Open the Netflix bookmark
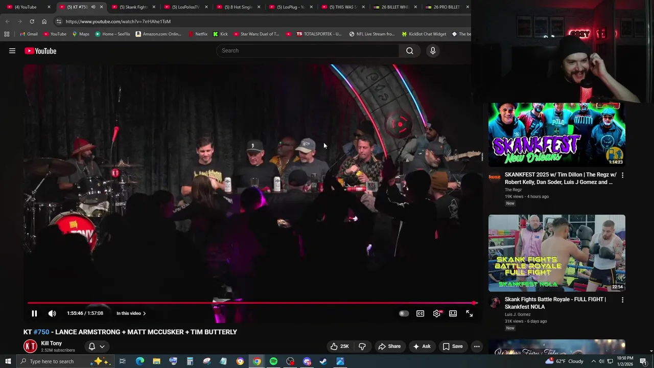 198,34
